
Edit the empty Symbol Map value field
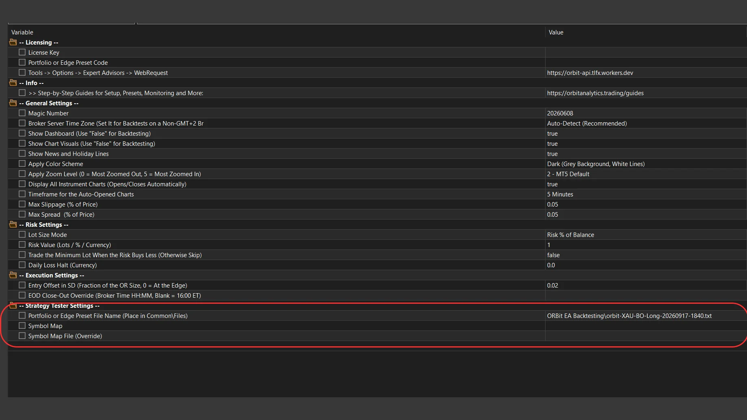point(646,326)
